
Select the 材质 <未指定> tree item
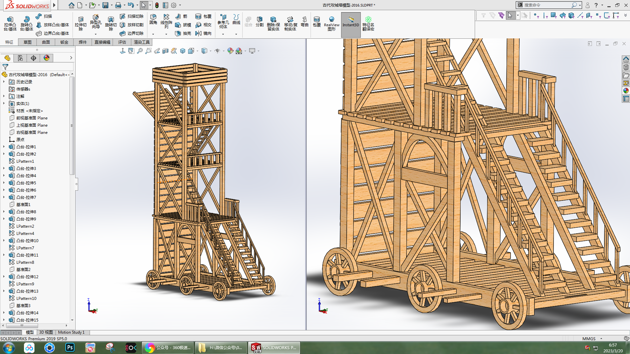26,111
